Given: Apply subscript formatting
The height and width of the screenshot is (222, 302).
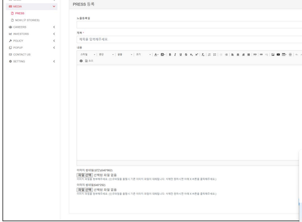Looking at the screenshot, I should pos(191,54).
